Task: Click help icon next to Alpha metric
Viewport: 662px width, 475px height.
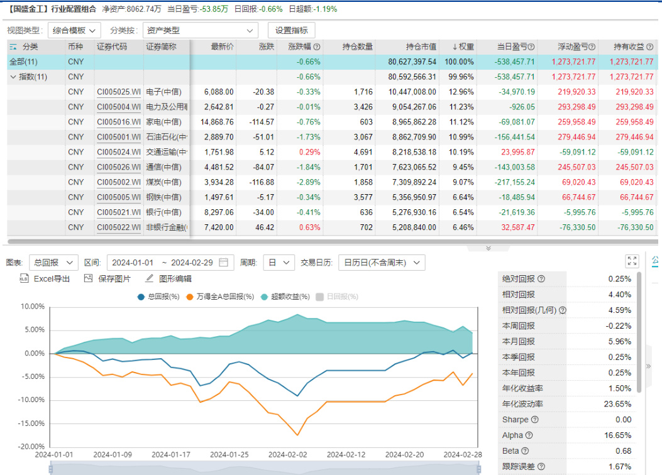Action: pyautogui.click(x=529, y=435)
